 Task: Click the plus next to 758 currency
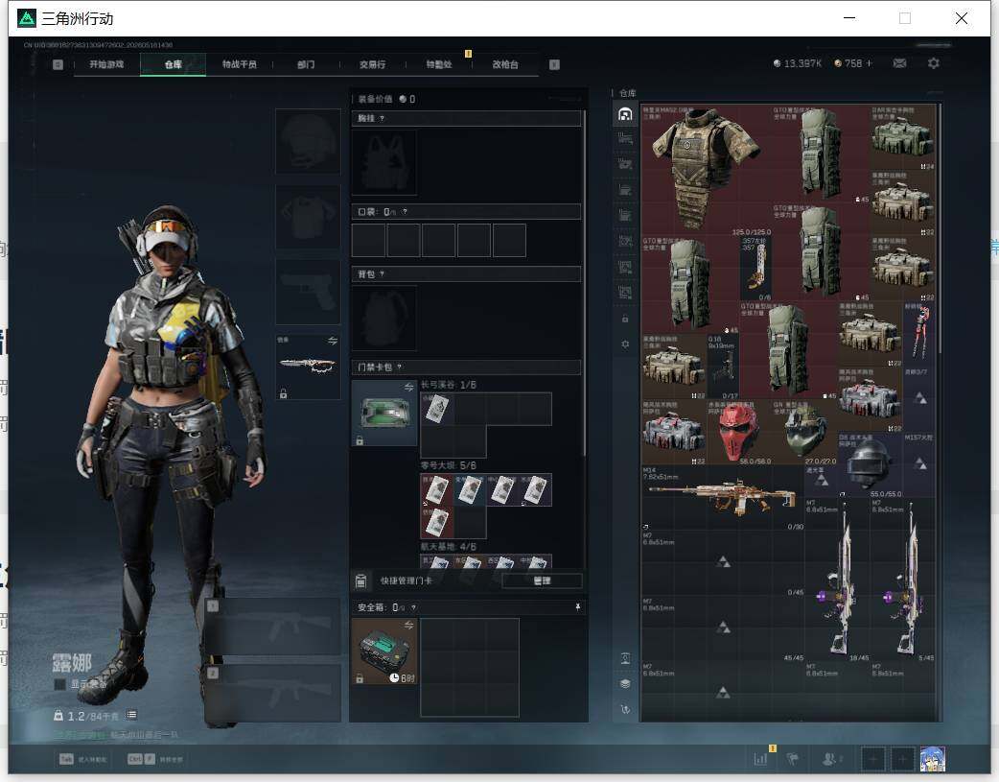tap(869, 63)
